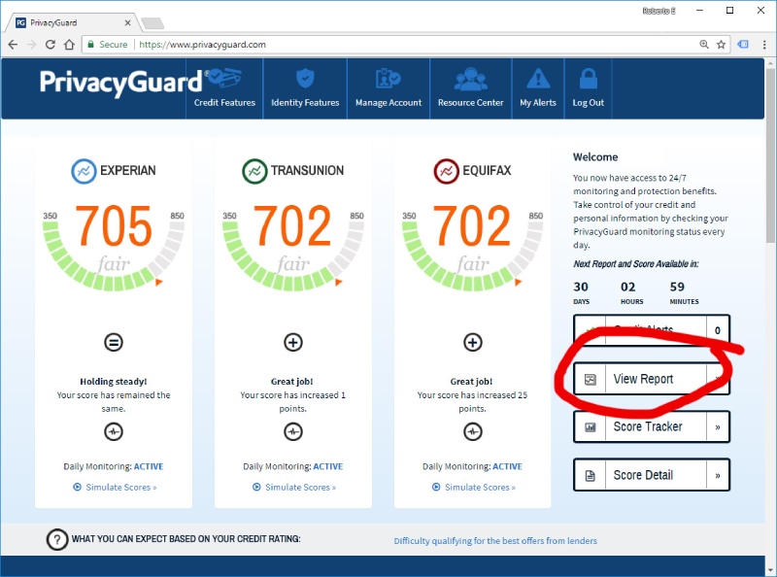Click the TransUnion chart logo icon
Viewport: 777px width, 577px height.
pos(254,171)
